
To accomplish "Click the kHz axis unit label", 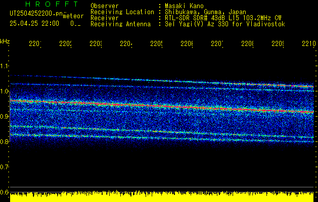I will tap(5, 41).
